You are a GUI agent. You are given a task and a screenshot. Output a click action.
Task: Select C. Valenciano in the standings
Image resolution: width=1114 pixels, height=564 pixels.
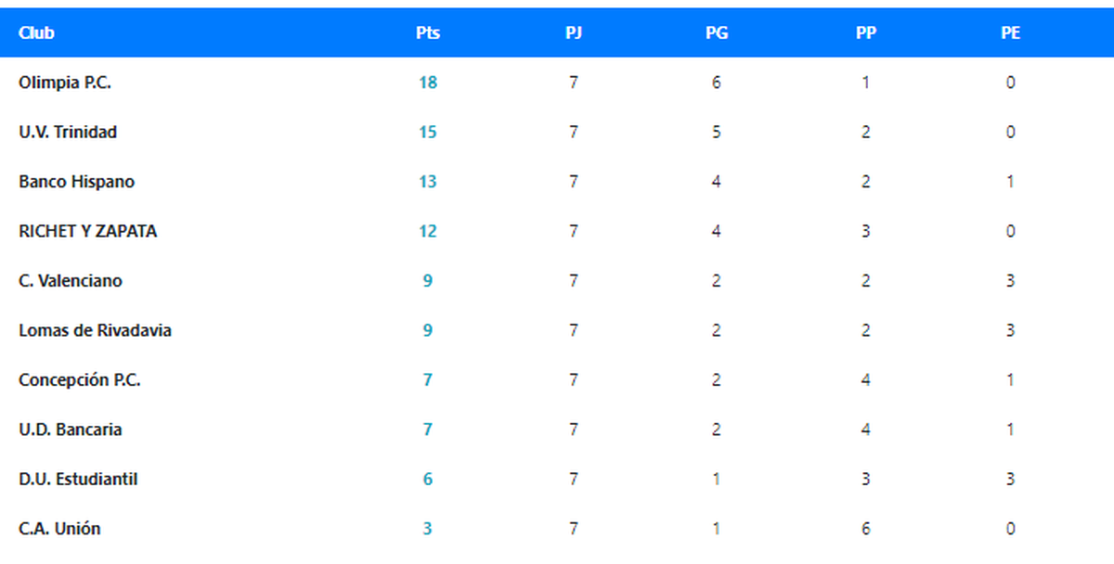70,281
